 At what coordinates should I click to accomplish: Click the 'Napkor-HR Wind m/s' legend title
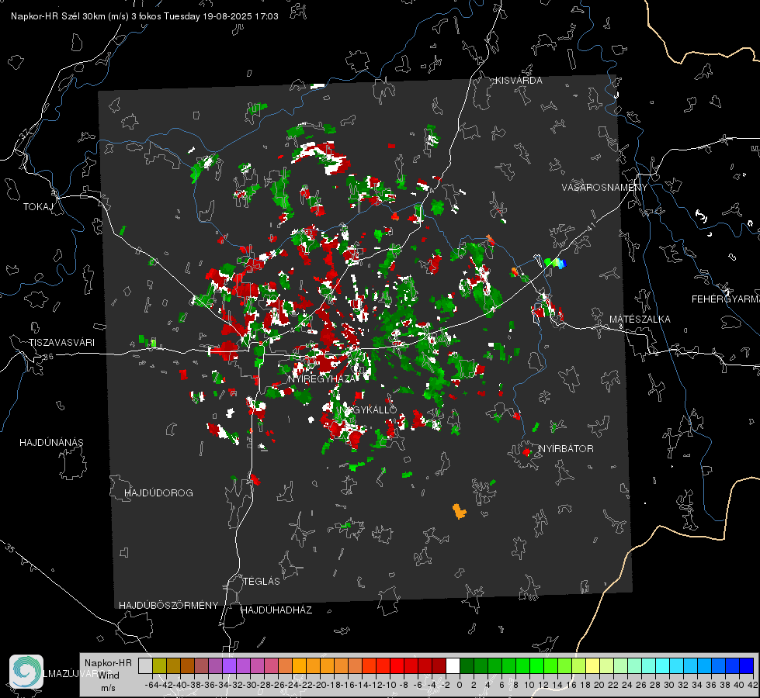pyautogui.click(x=108, y=675)
